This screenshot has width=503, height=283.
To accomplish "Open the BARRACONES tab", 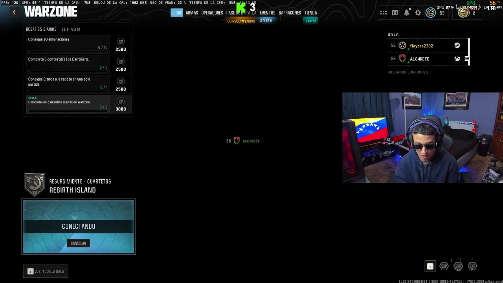I will coord(290,13).
